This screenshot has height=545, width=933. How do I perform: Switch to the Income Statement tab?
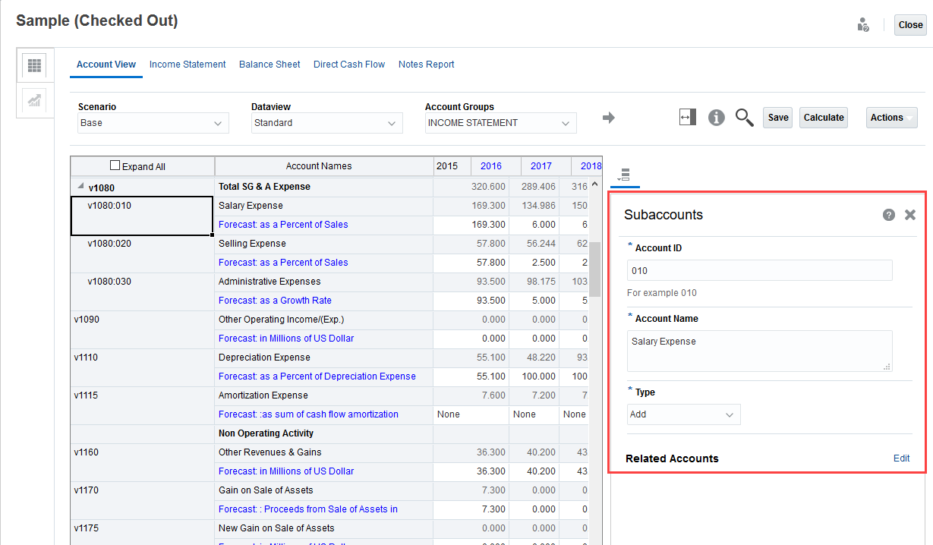pyautogui.click(x=188, y=65)
